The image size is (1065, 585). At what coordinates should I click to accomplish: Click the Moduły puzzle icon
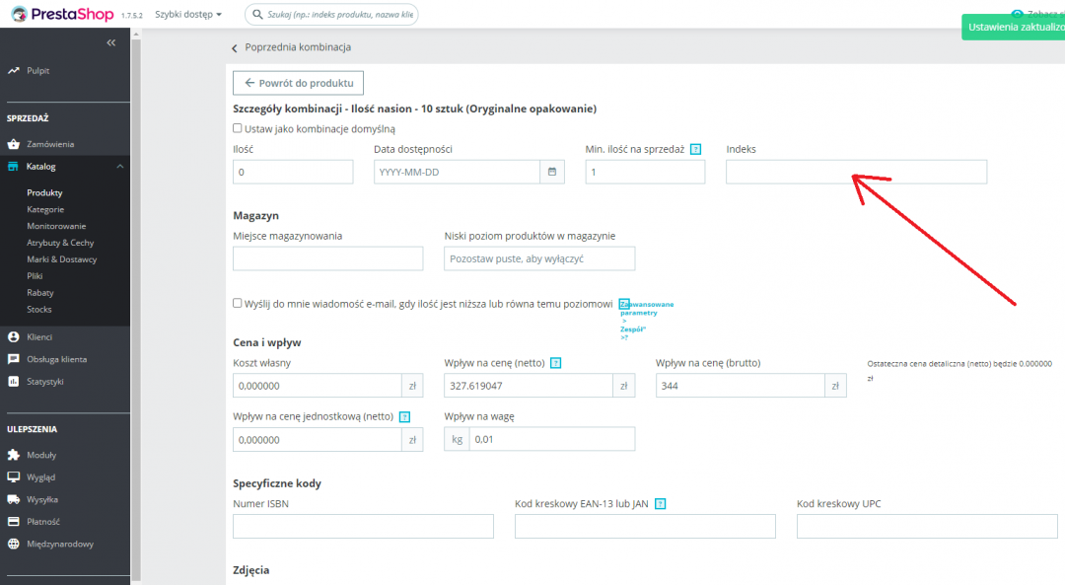pyautogui.click(x=14, y=456)
